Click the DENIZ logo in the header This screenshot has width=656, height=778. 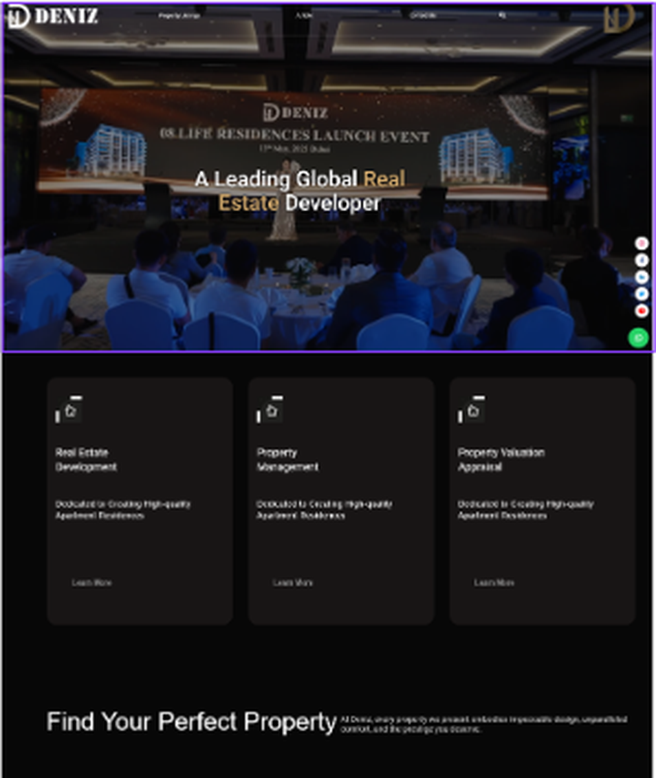tap(54, 16)
